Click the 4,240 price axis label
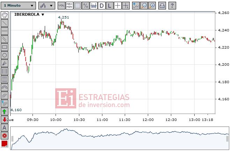 224,30
